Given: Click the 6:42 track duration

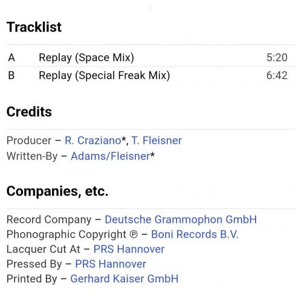Looking at the screenshot, I should (x=277, y=75).
